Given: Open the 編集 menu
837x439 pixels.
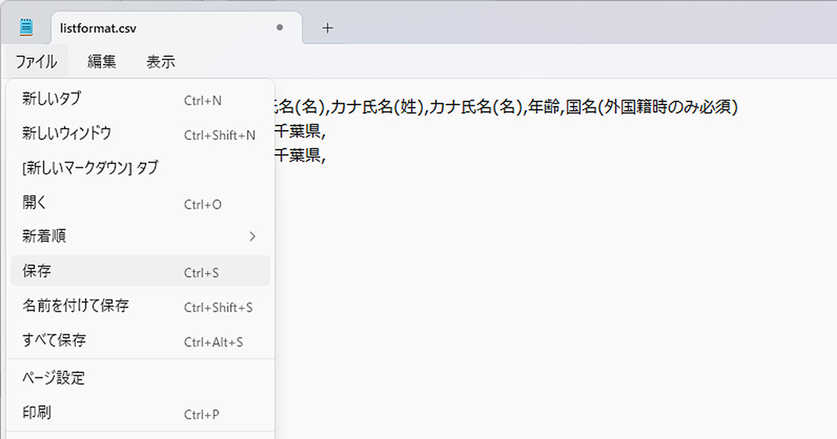Looking at the screenshot, I should (x=102, y=62).
